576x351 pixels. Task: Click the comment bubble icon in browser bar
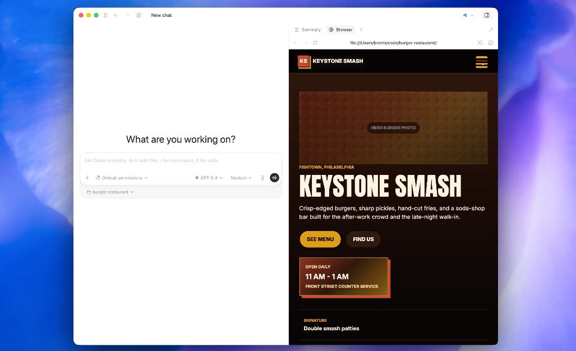pos(491,43)
